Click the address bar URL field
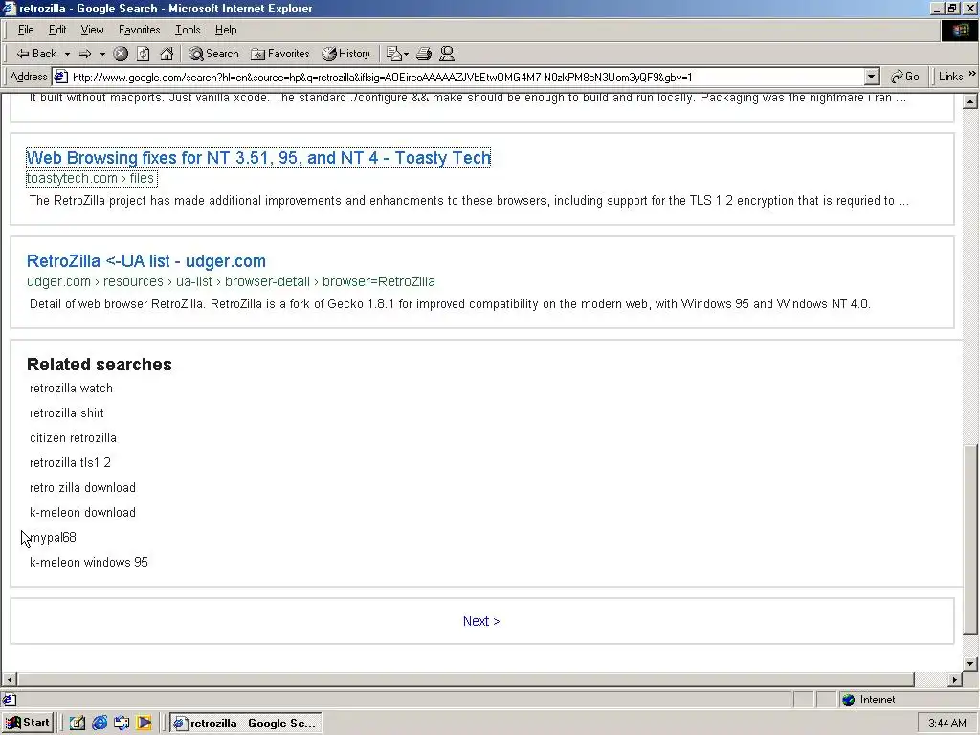Viewport: 980px width, 735px height. point(467,77)
